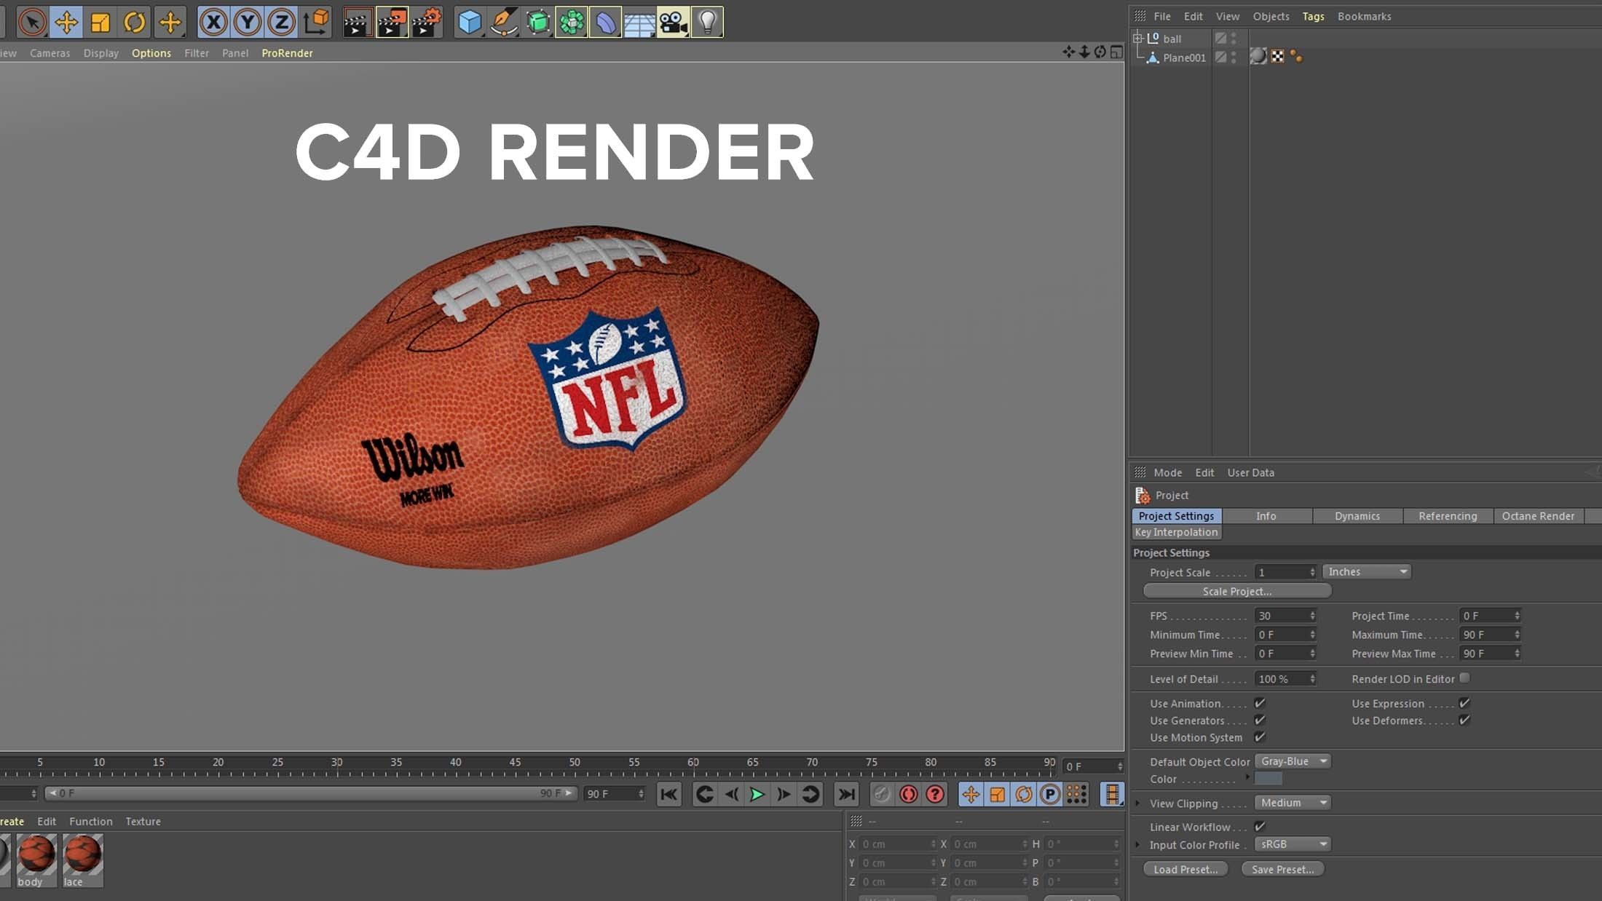Viewport: 1602px width, 901px height.
Task: Open Object Manager Tags menu
Action: (1313, 16)
